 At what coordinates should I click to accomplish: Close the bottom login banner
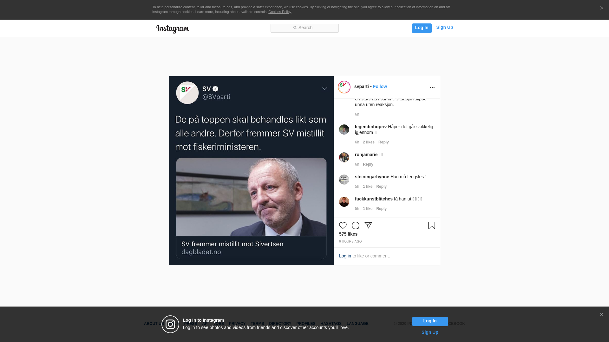601,314
